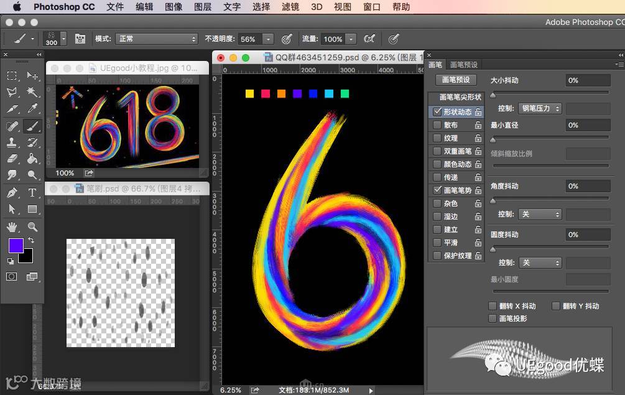The width and height of the screenshot is (625, 395).
Task: Select the Hand tool
Action: click(x=12, y=226)
